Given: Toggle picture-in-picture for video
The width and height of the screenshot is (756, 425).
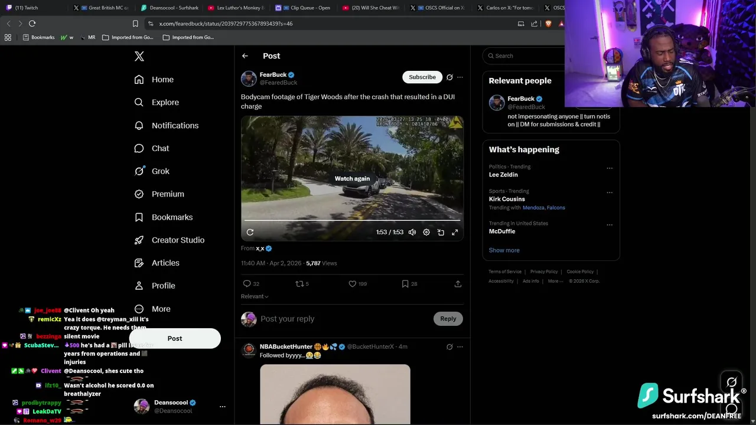Looking at the screenshot, I should pos(441,233).
